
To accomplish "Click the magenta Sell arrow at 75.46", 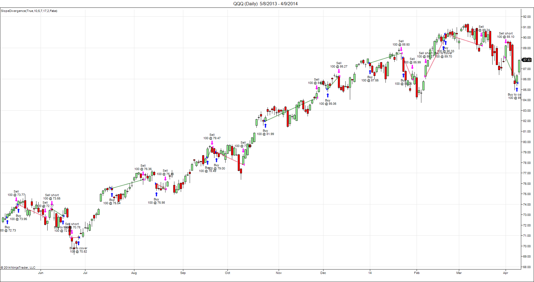I will click(x=165, y=179).
